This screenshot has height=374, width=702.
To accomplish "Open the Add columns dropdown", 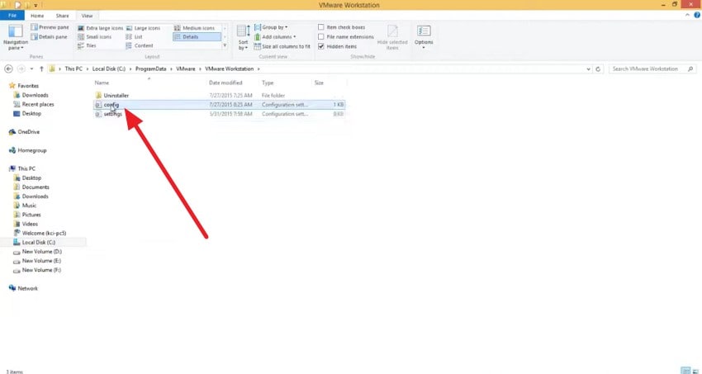I will pos(275,36).
